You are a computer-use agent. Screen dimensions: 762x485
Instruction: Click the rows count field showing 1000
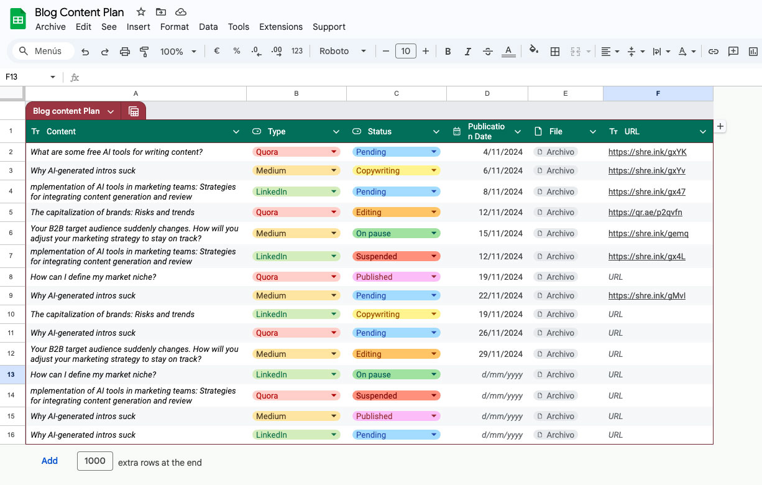pos(95,461)
